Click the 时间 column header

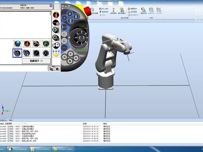click(x=85, y=124)
